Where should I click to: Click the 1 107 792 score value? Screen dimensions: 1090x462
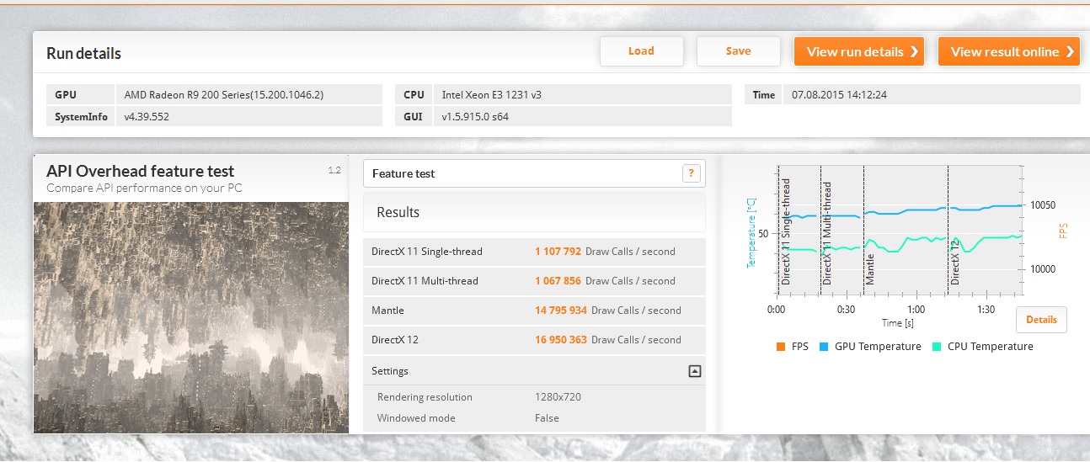(558, 251)
